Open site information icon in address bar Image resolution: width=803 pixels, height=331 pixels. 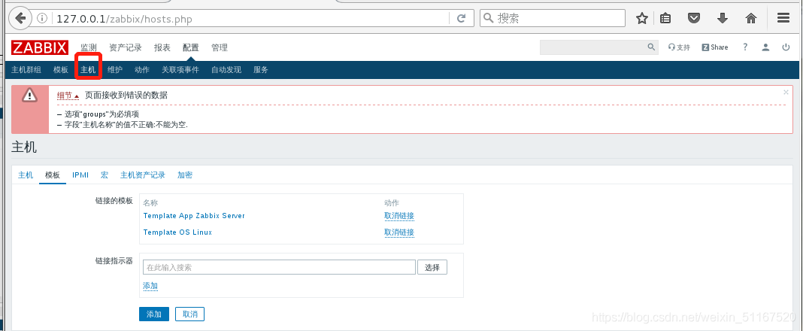(43, 19)
